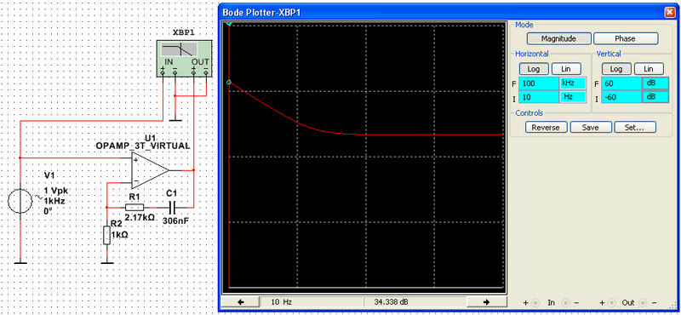Image resolution: width=681 pixels, height=315 pixels.
Task: Set horizontal axis to Lin
Action: point(566,69)
